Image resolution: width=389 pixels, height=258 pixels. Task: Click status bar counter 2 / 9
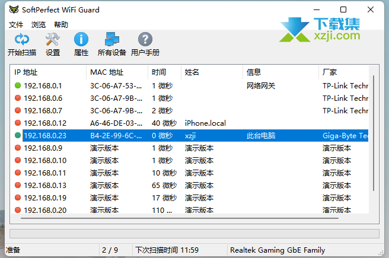(110, 250)
